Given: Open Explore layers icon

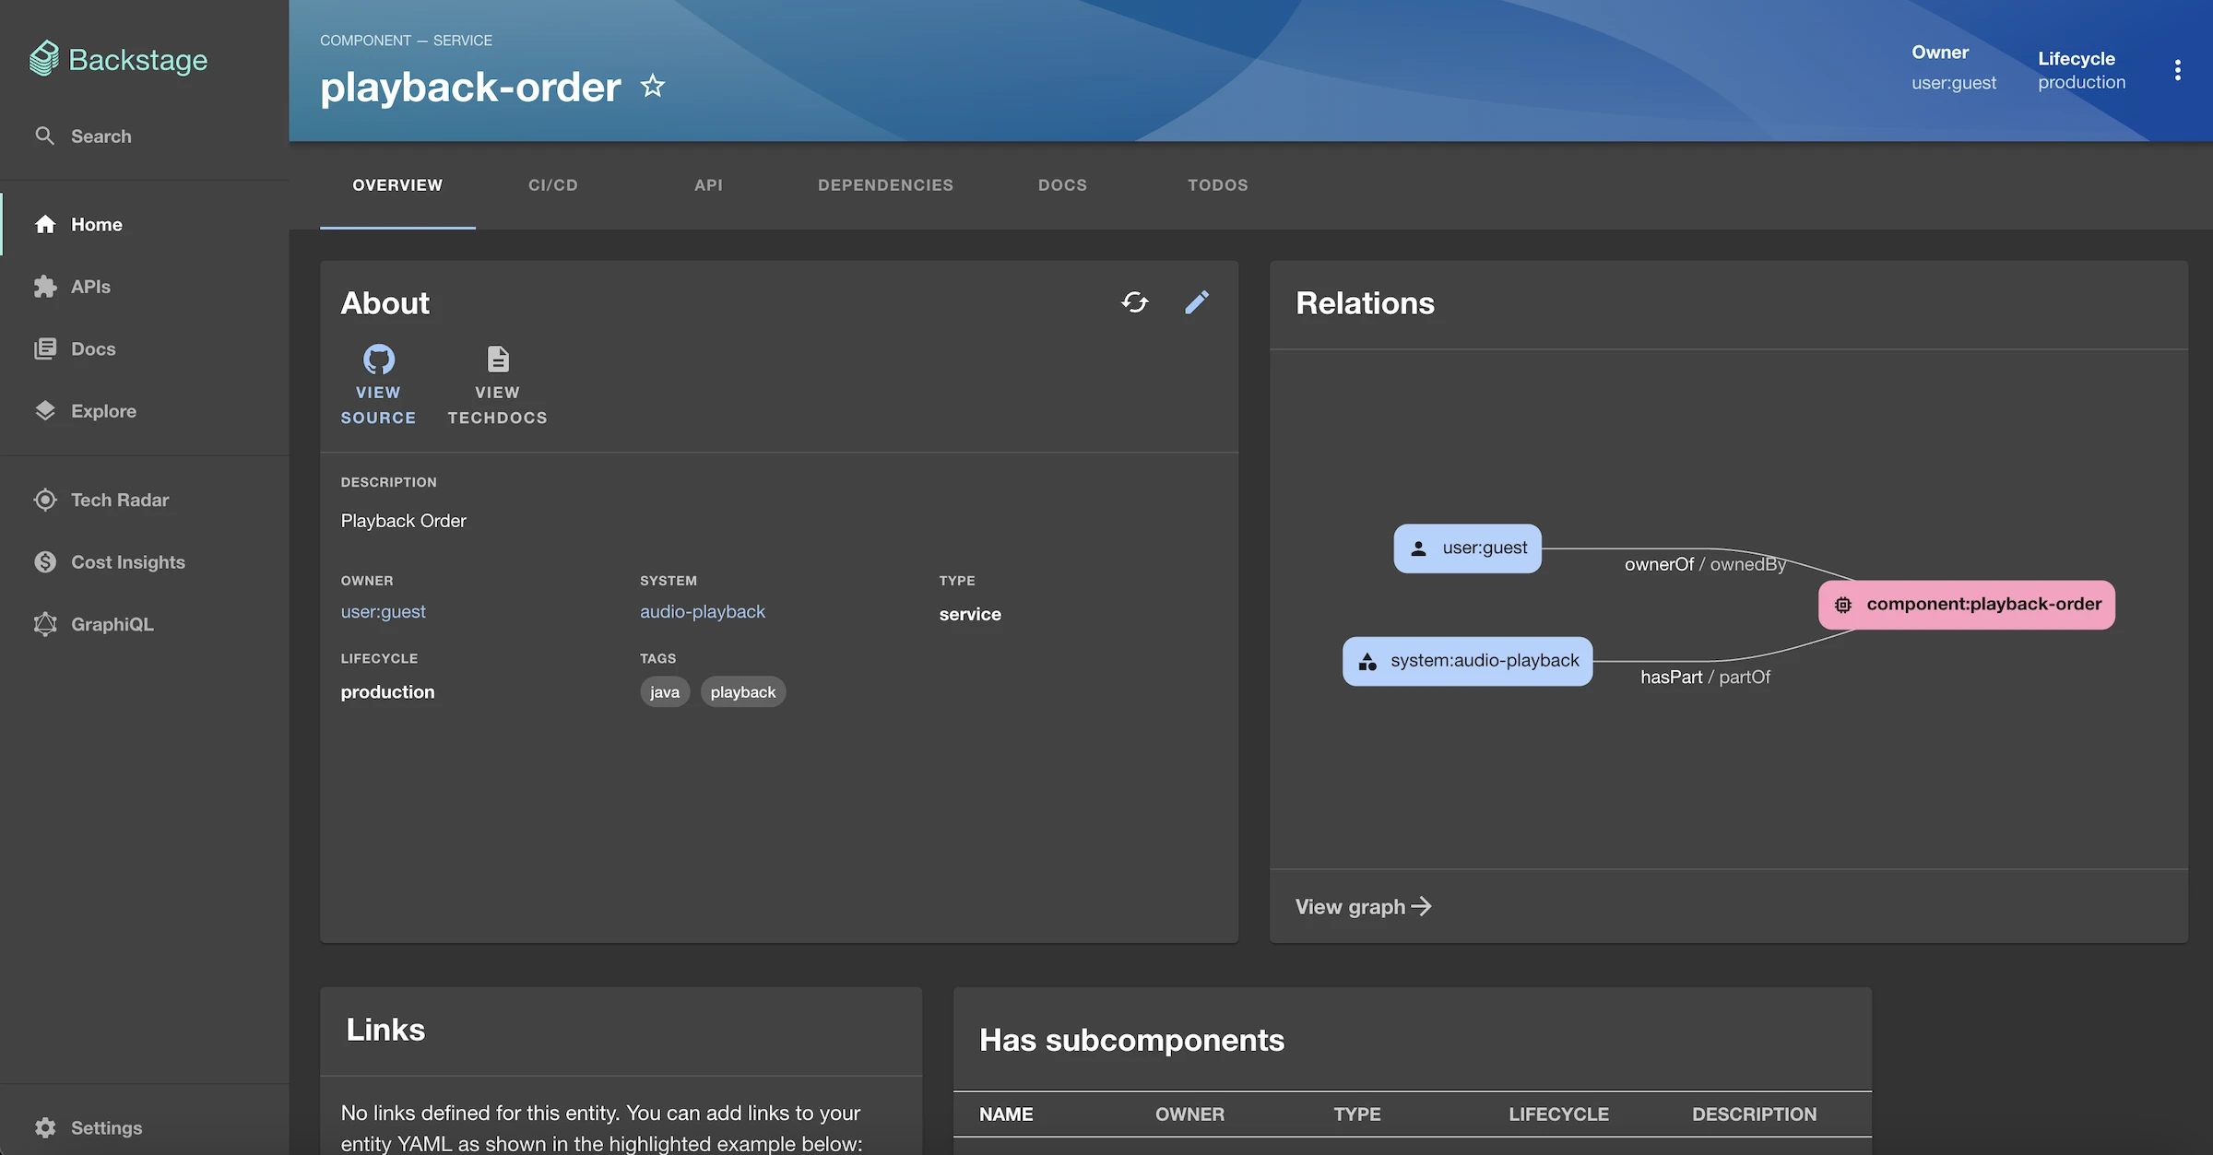Looking at the screenshot, I should [44, 411].
